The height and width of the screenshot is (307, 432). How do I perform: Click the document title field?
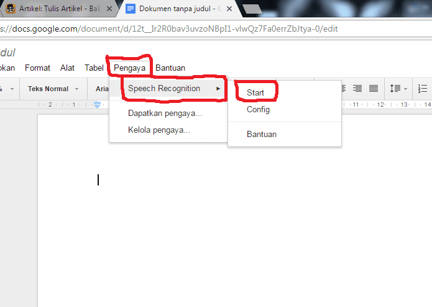8,53
